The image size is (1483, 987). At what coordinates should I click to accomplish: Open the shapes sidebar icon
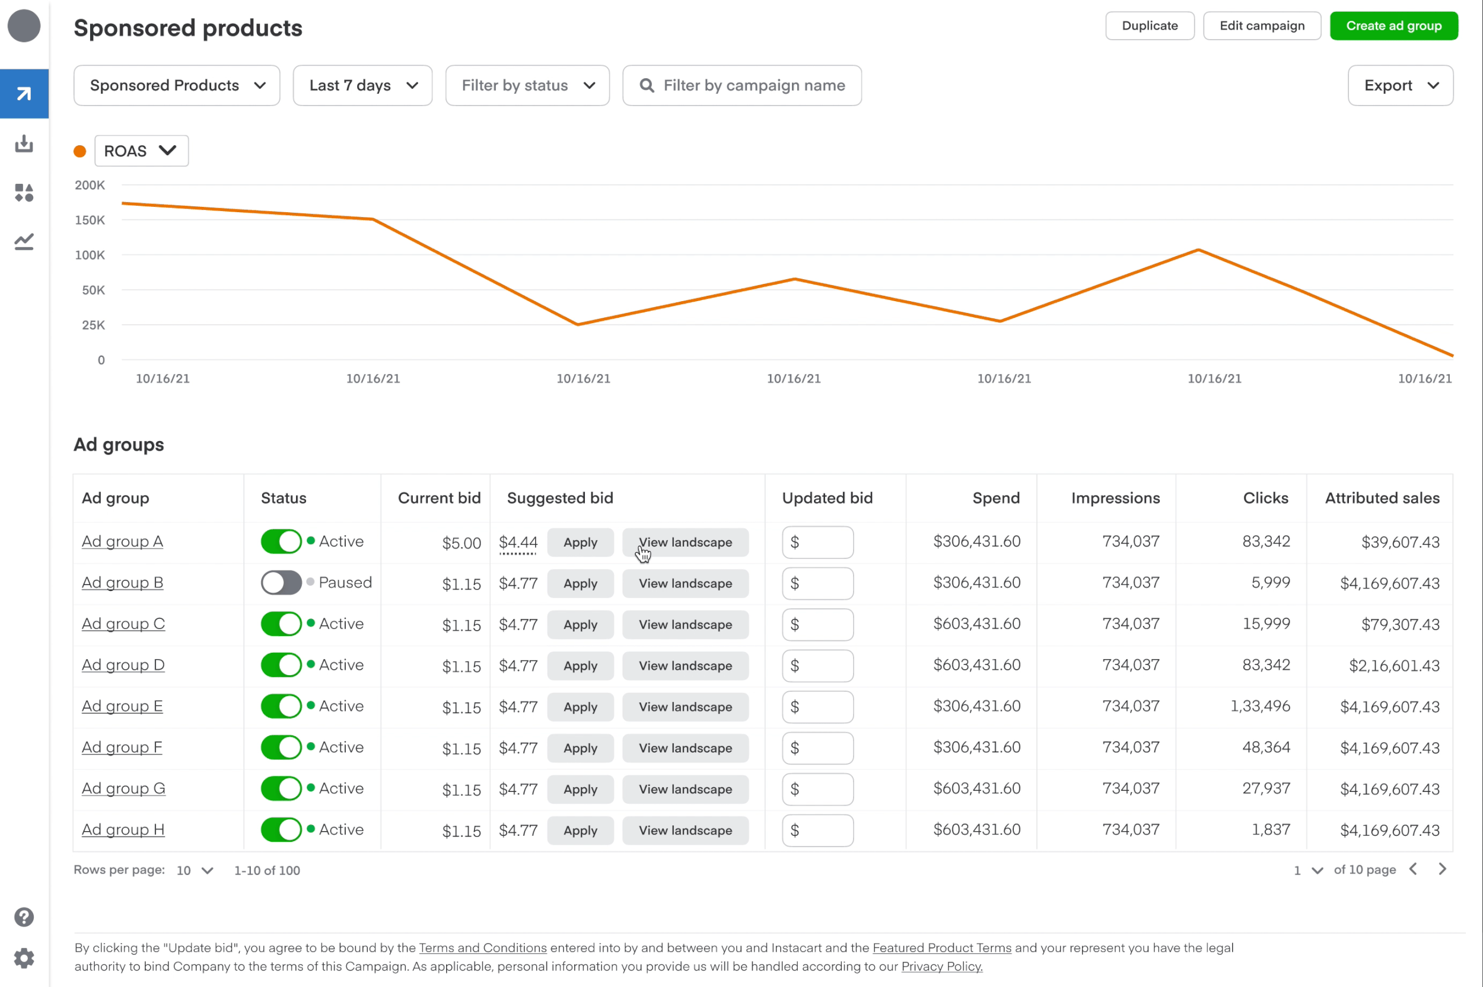pos(24,193)
